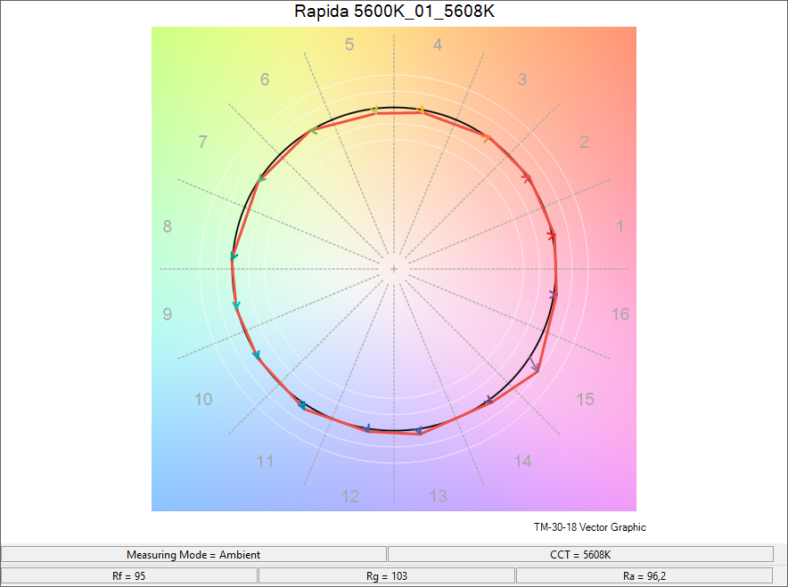The image size is (788, 587).
Task: Click the Rf = 95 status field
Action: coord(129,576)
